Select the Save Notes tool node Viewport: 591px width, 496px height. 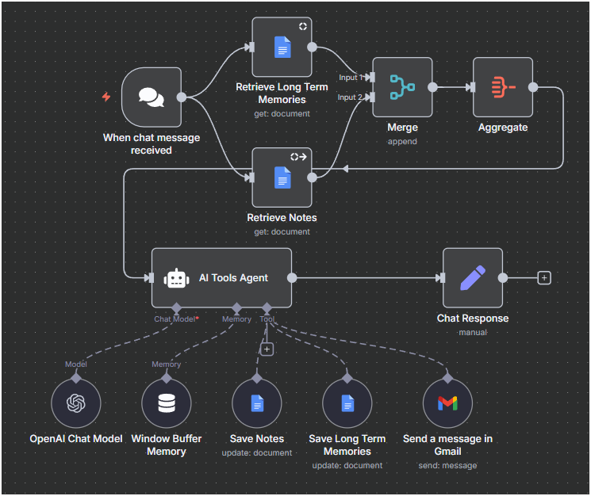[257, 403]
